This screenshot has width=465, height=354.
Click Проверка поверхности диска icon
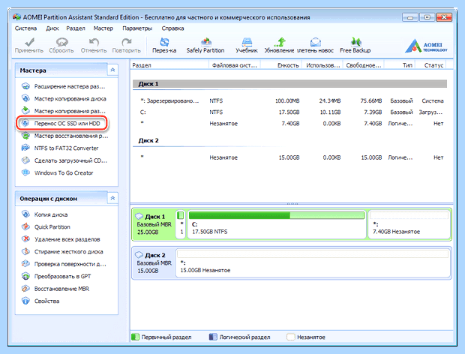[25, 264]
